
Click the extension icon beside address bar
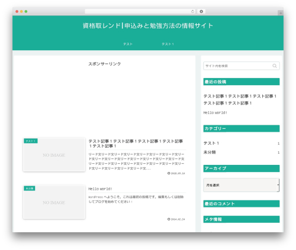click(201, 11)
